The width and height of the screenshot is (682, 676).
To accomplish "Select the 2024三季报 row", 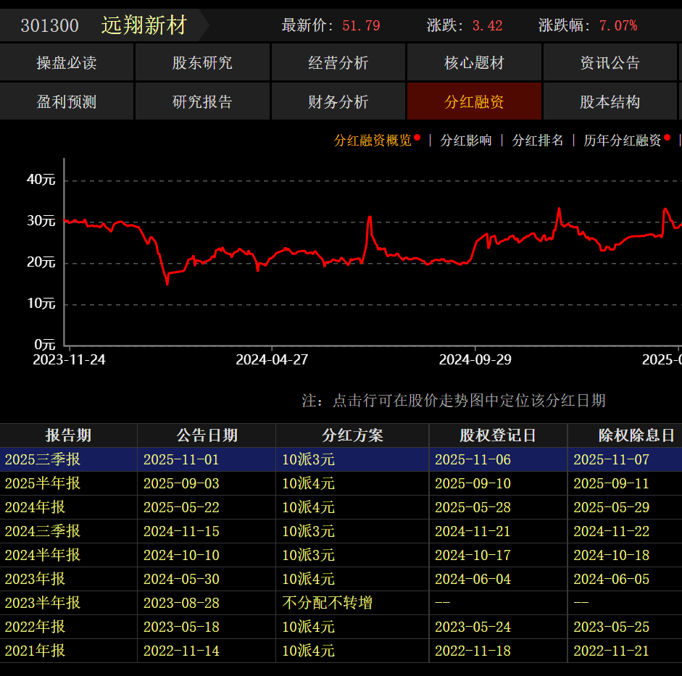I will [341, 531].
